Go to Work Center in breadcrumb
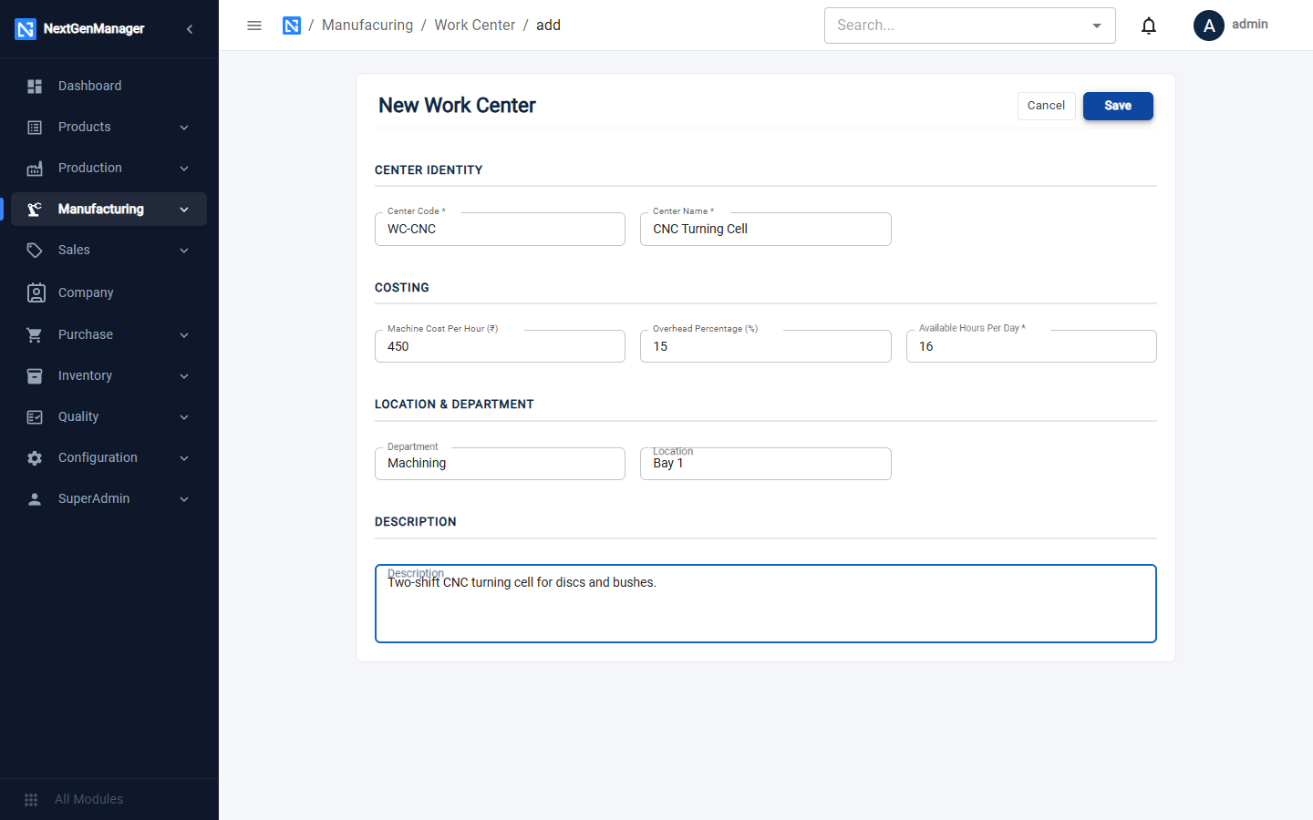Viewport: 1313px width, 820px height. coord(475,26)
